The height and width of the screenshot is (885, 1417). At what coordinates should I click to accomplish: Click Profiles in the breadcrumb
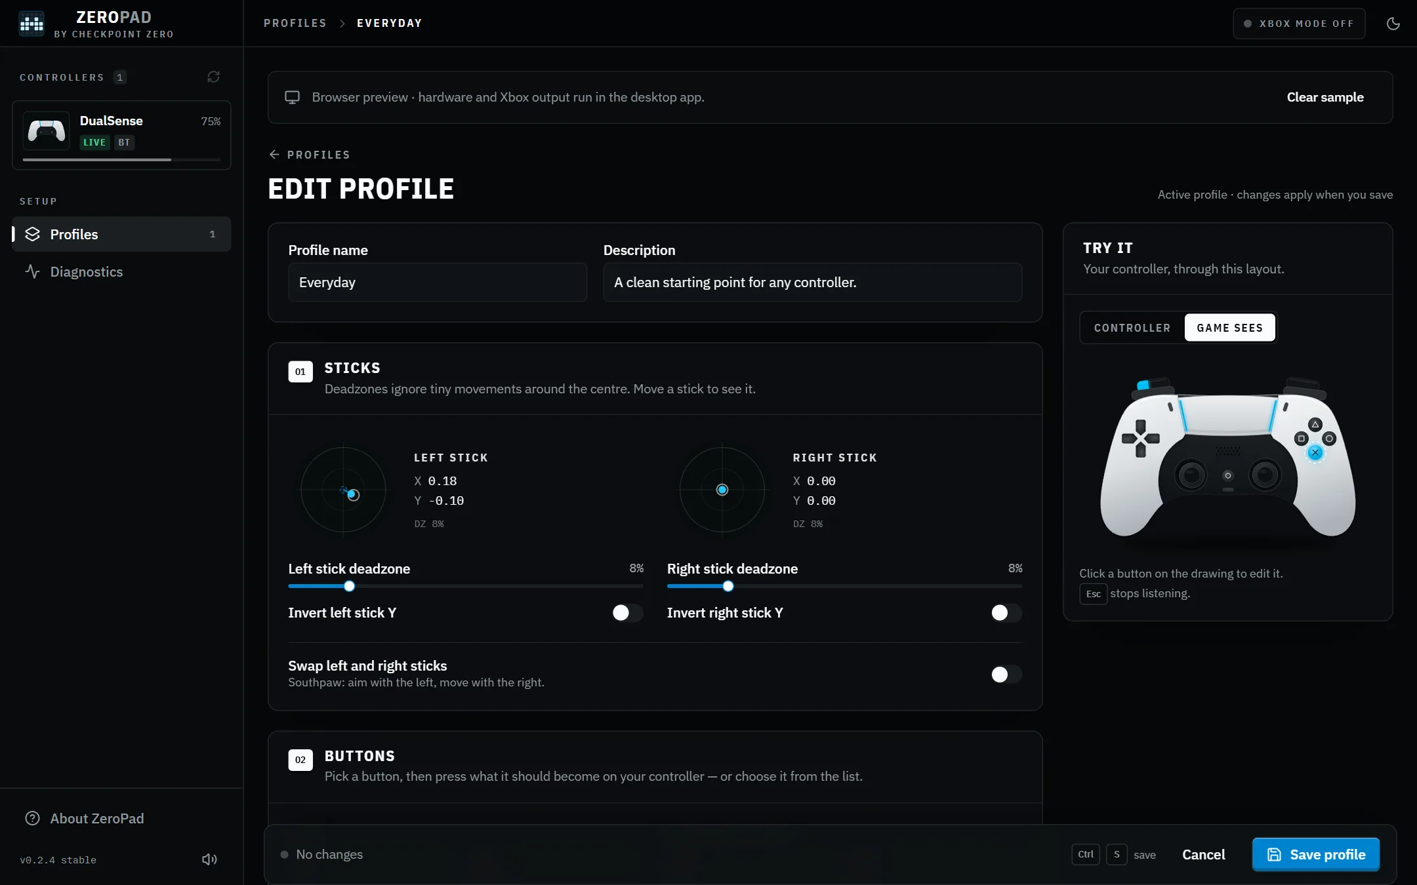click(295, 23)
